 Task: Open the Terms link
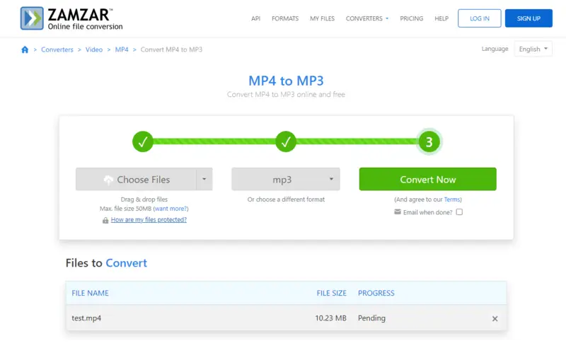coord(452,199)
